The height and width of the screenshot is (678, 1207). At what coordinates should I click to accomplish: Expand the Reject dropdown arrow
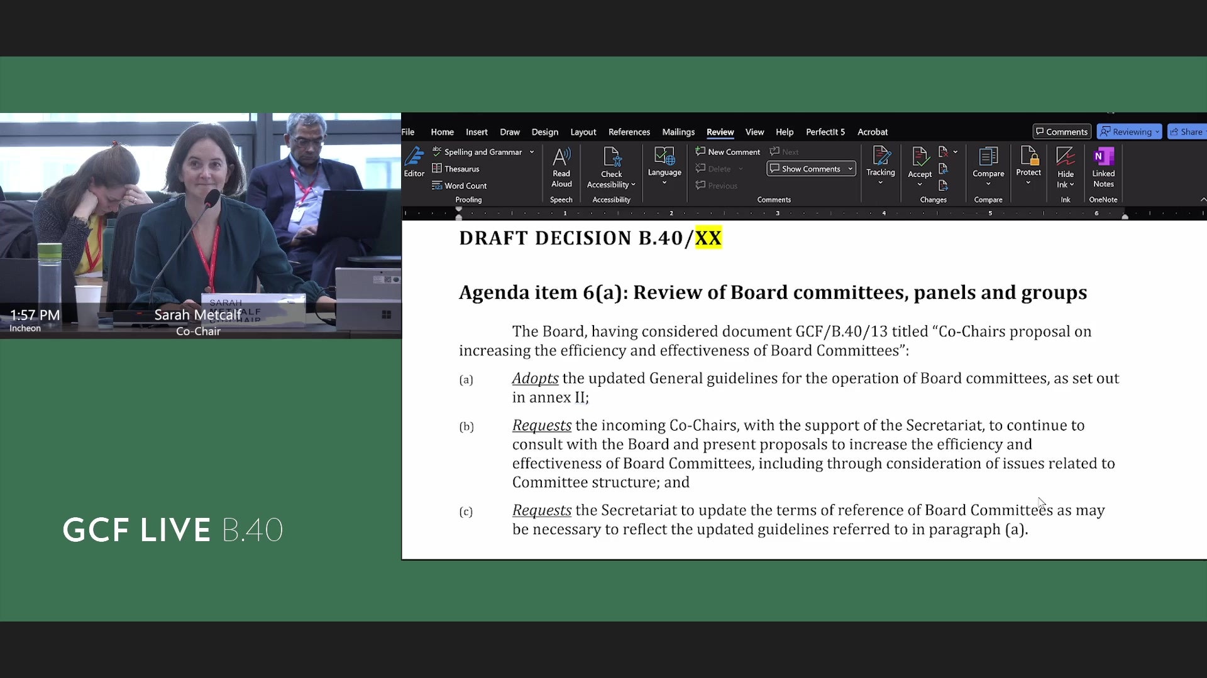955,152
